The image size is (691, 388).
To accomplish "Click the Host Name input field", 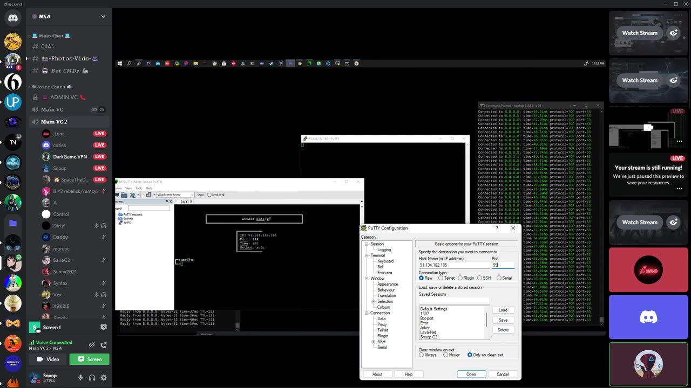I will point(454,265).
